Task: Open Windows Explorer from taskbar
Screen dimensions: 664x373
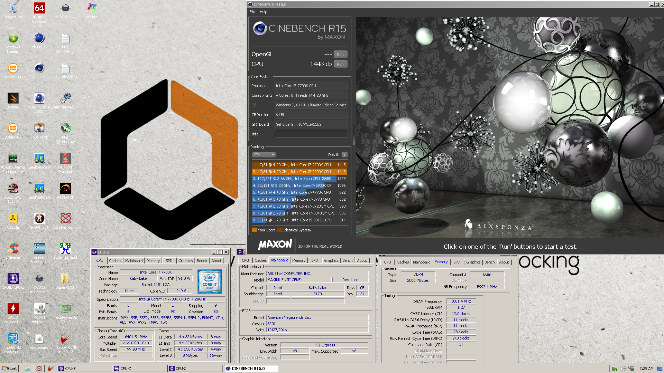Action: pyautogui.click(x=27, y=369)
